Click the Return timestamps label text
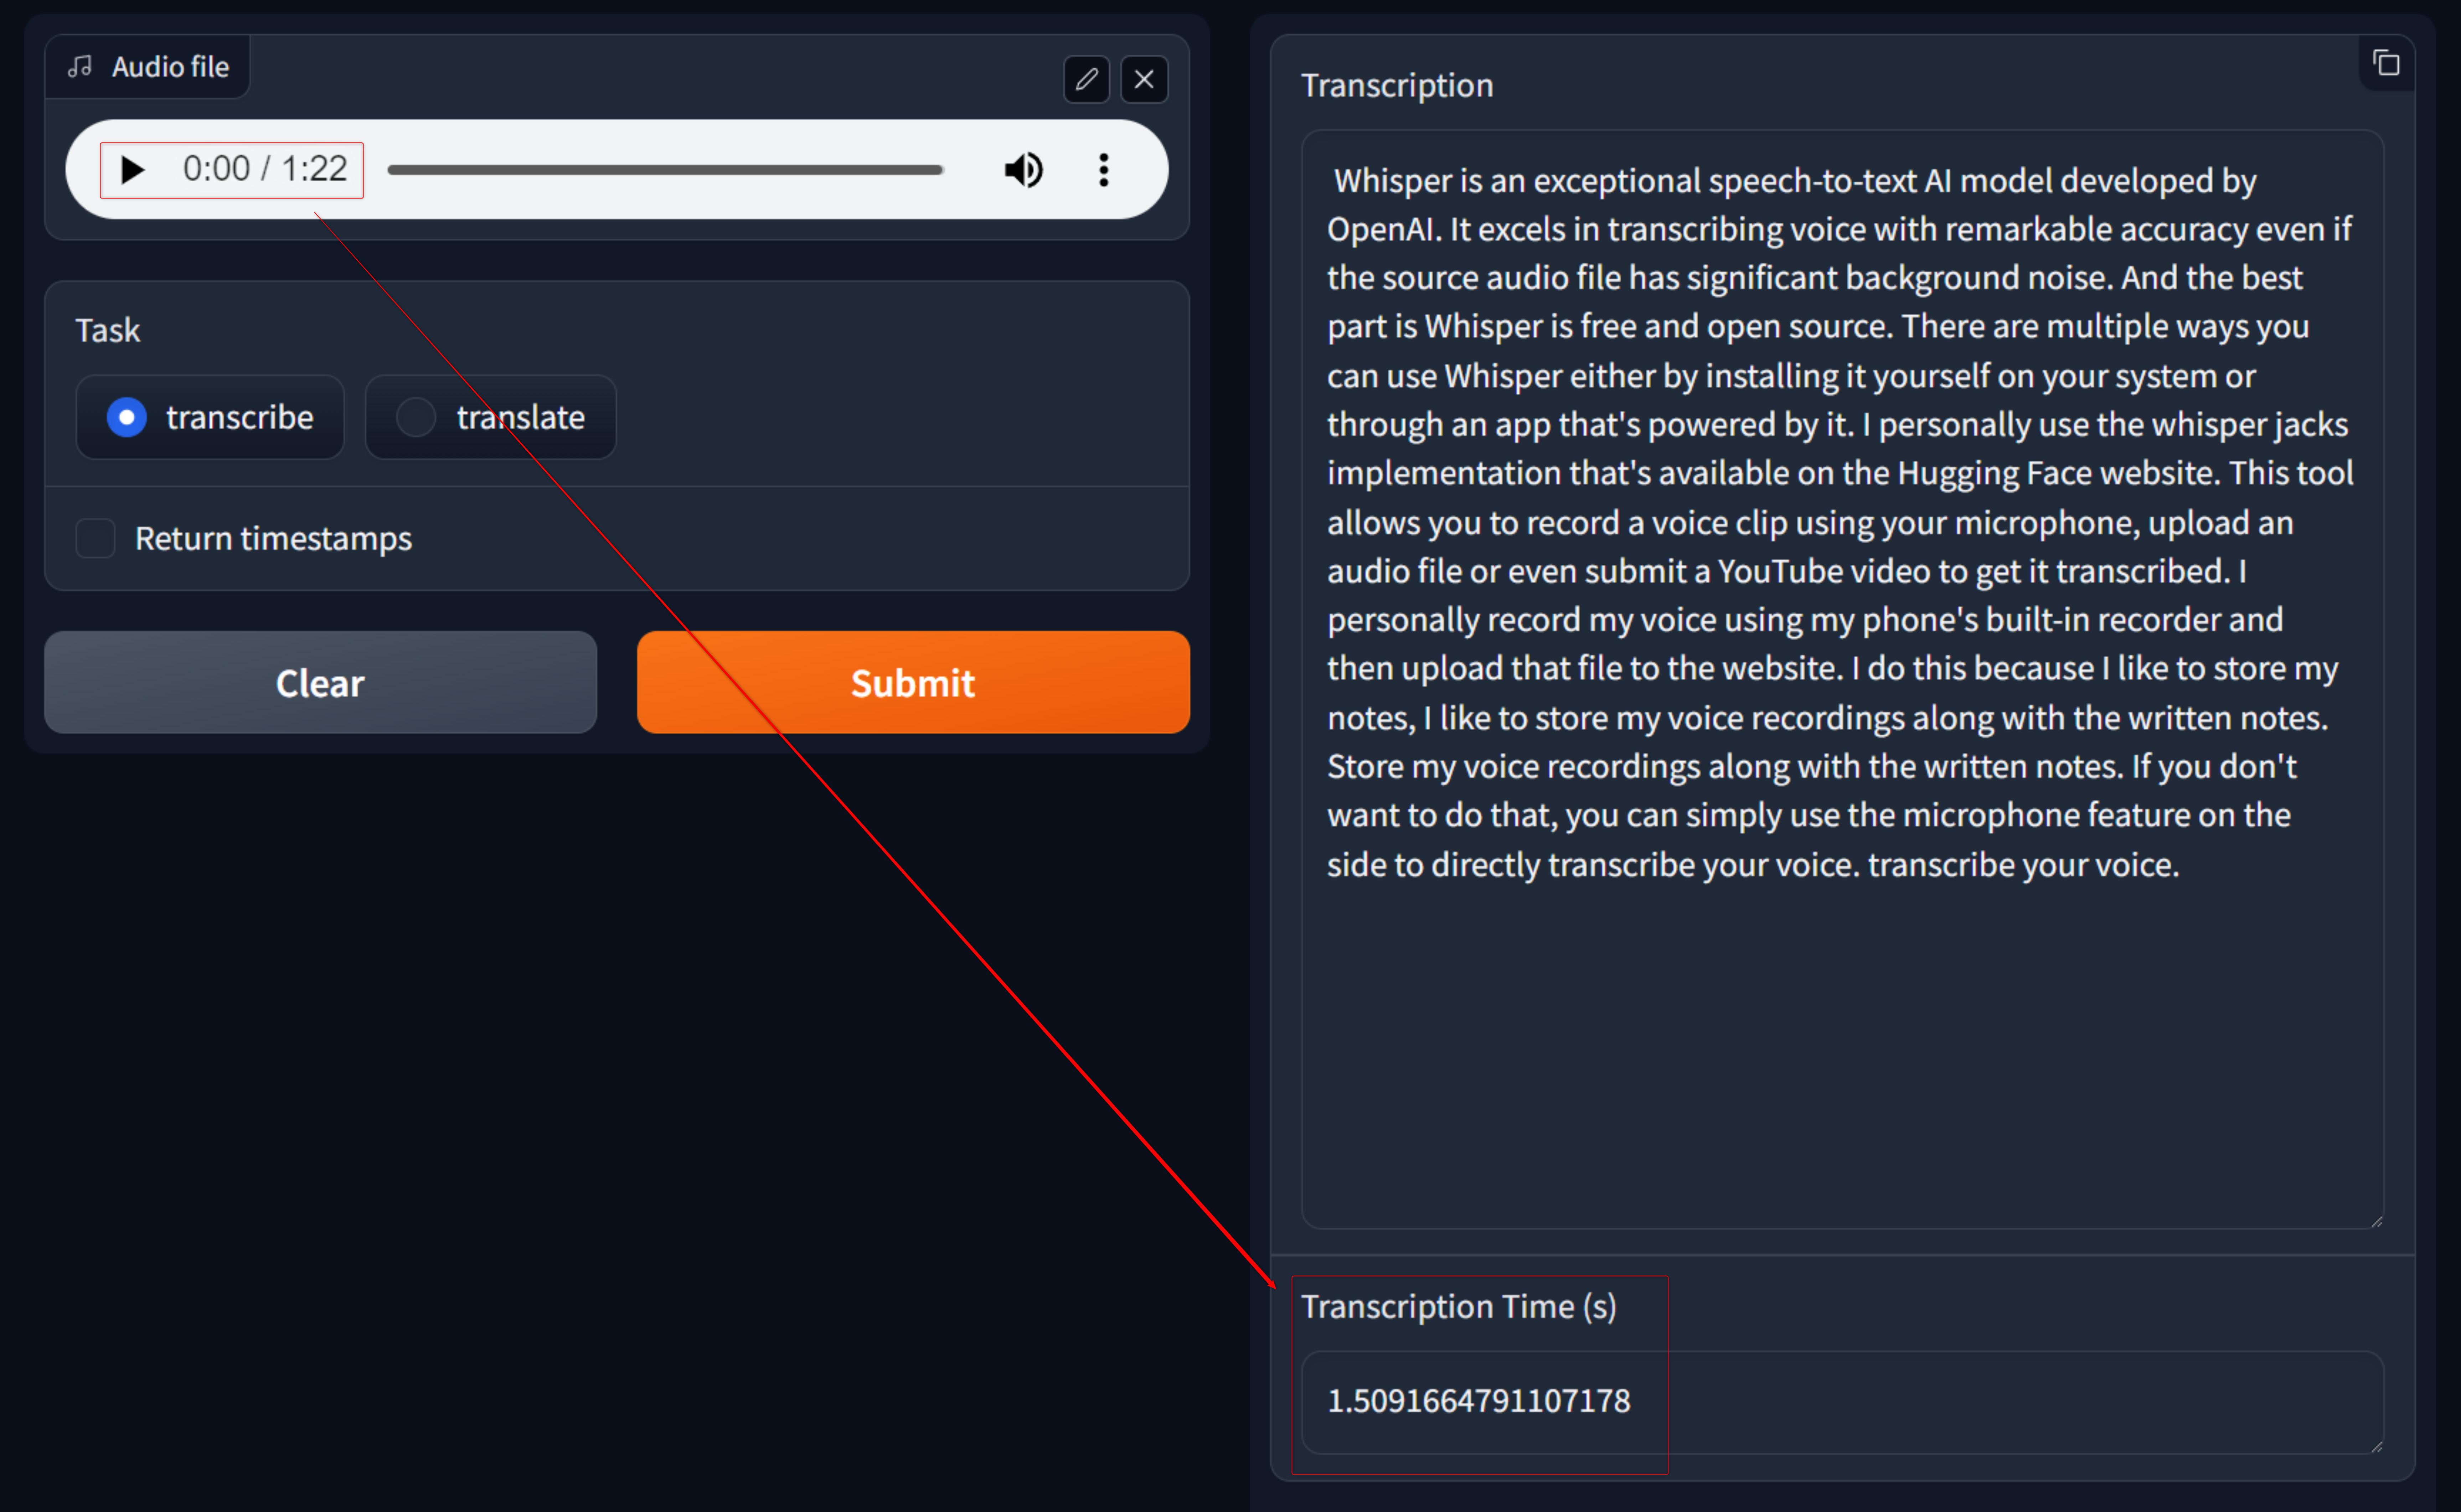The image size is (2461, 1512). click(273, 538)
